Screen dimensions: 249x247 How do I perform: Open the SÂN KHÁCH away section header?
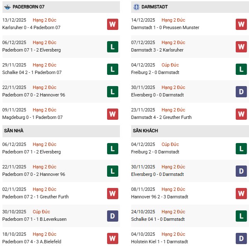tap(146, 131)
